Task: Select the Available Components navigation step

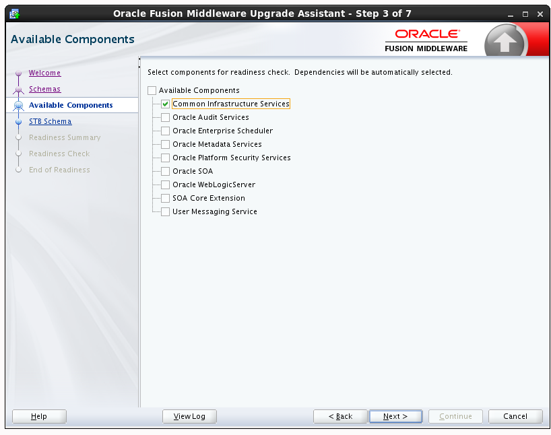Action: point(71,105)
